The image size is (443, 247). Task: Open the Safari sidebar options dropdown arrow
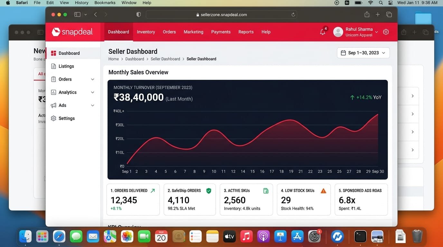click(x=85, y=14)
